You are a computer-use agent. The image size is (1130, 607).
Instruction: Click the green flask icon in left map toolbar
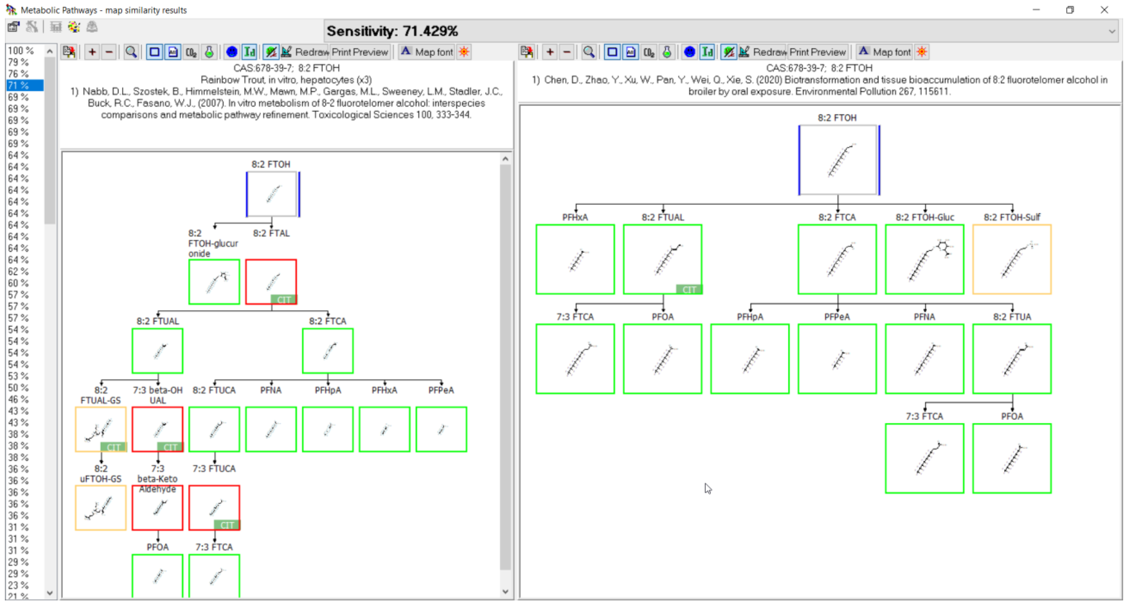coord(209,52)
